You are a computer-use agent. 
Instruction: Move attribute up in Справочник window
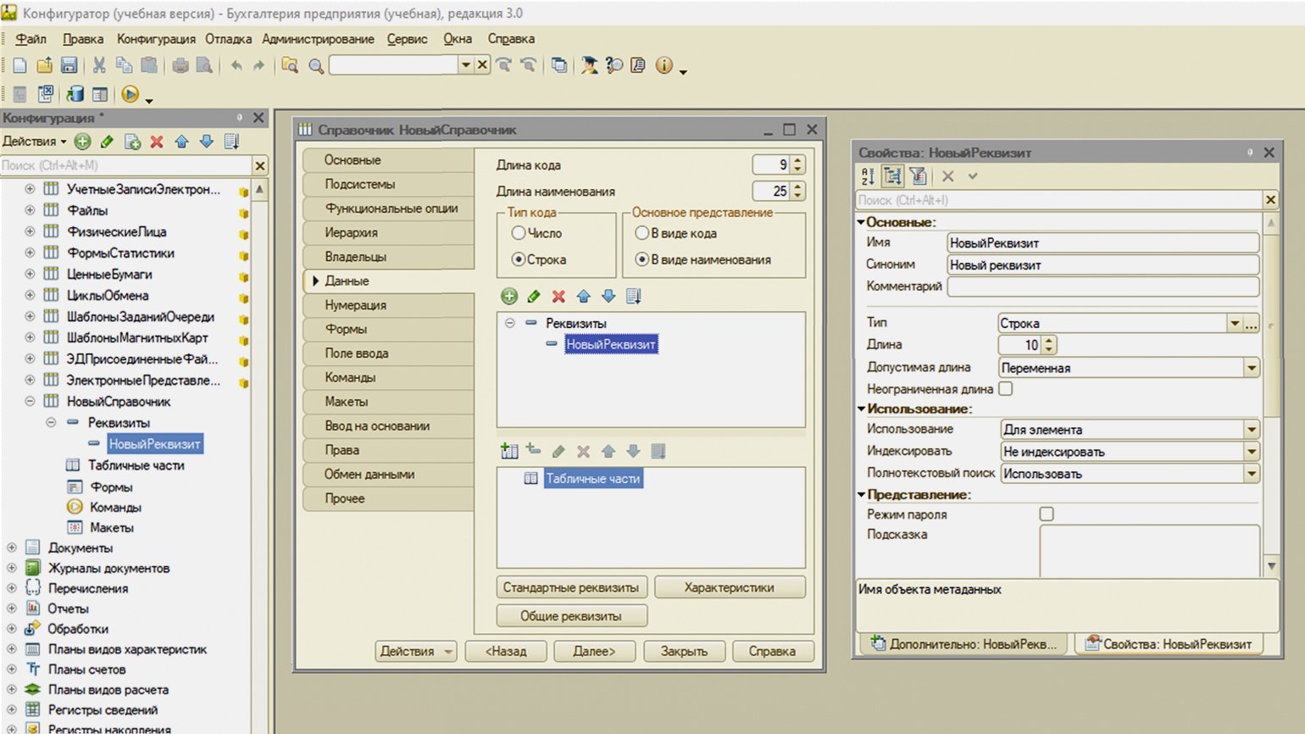(x=583, y=296)
